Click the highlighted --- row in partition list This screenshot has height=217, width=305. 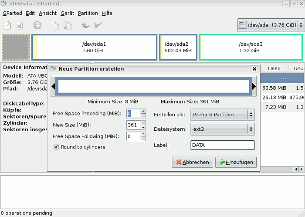tap(283, 78)
